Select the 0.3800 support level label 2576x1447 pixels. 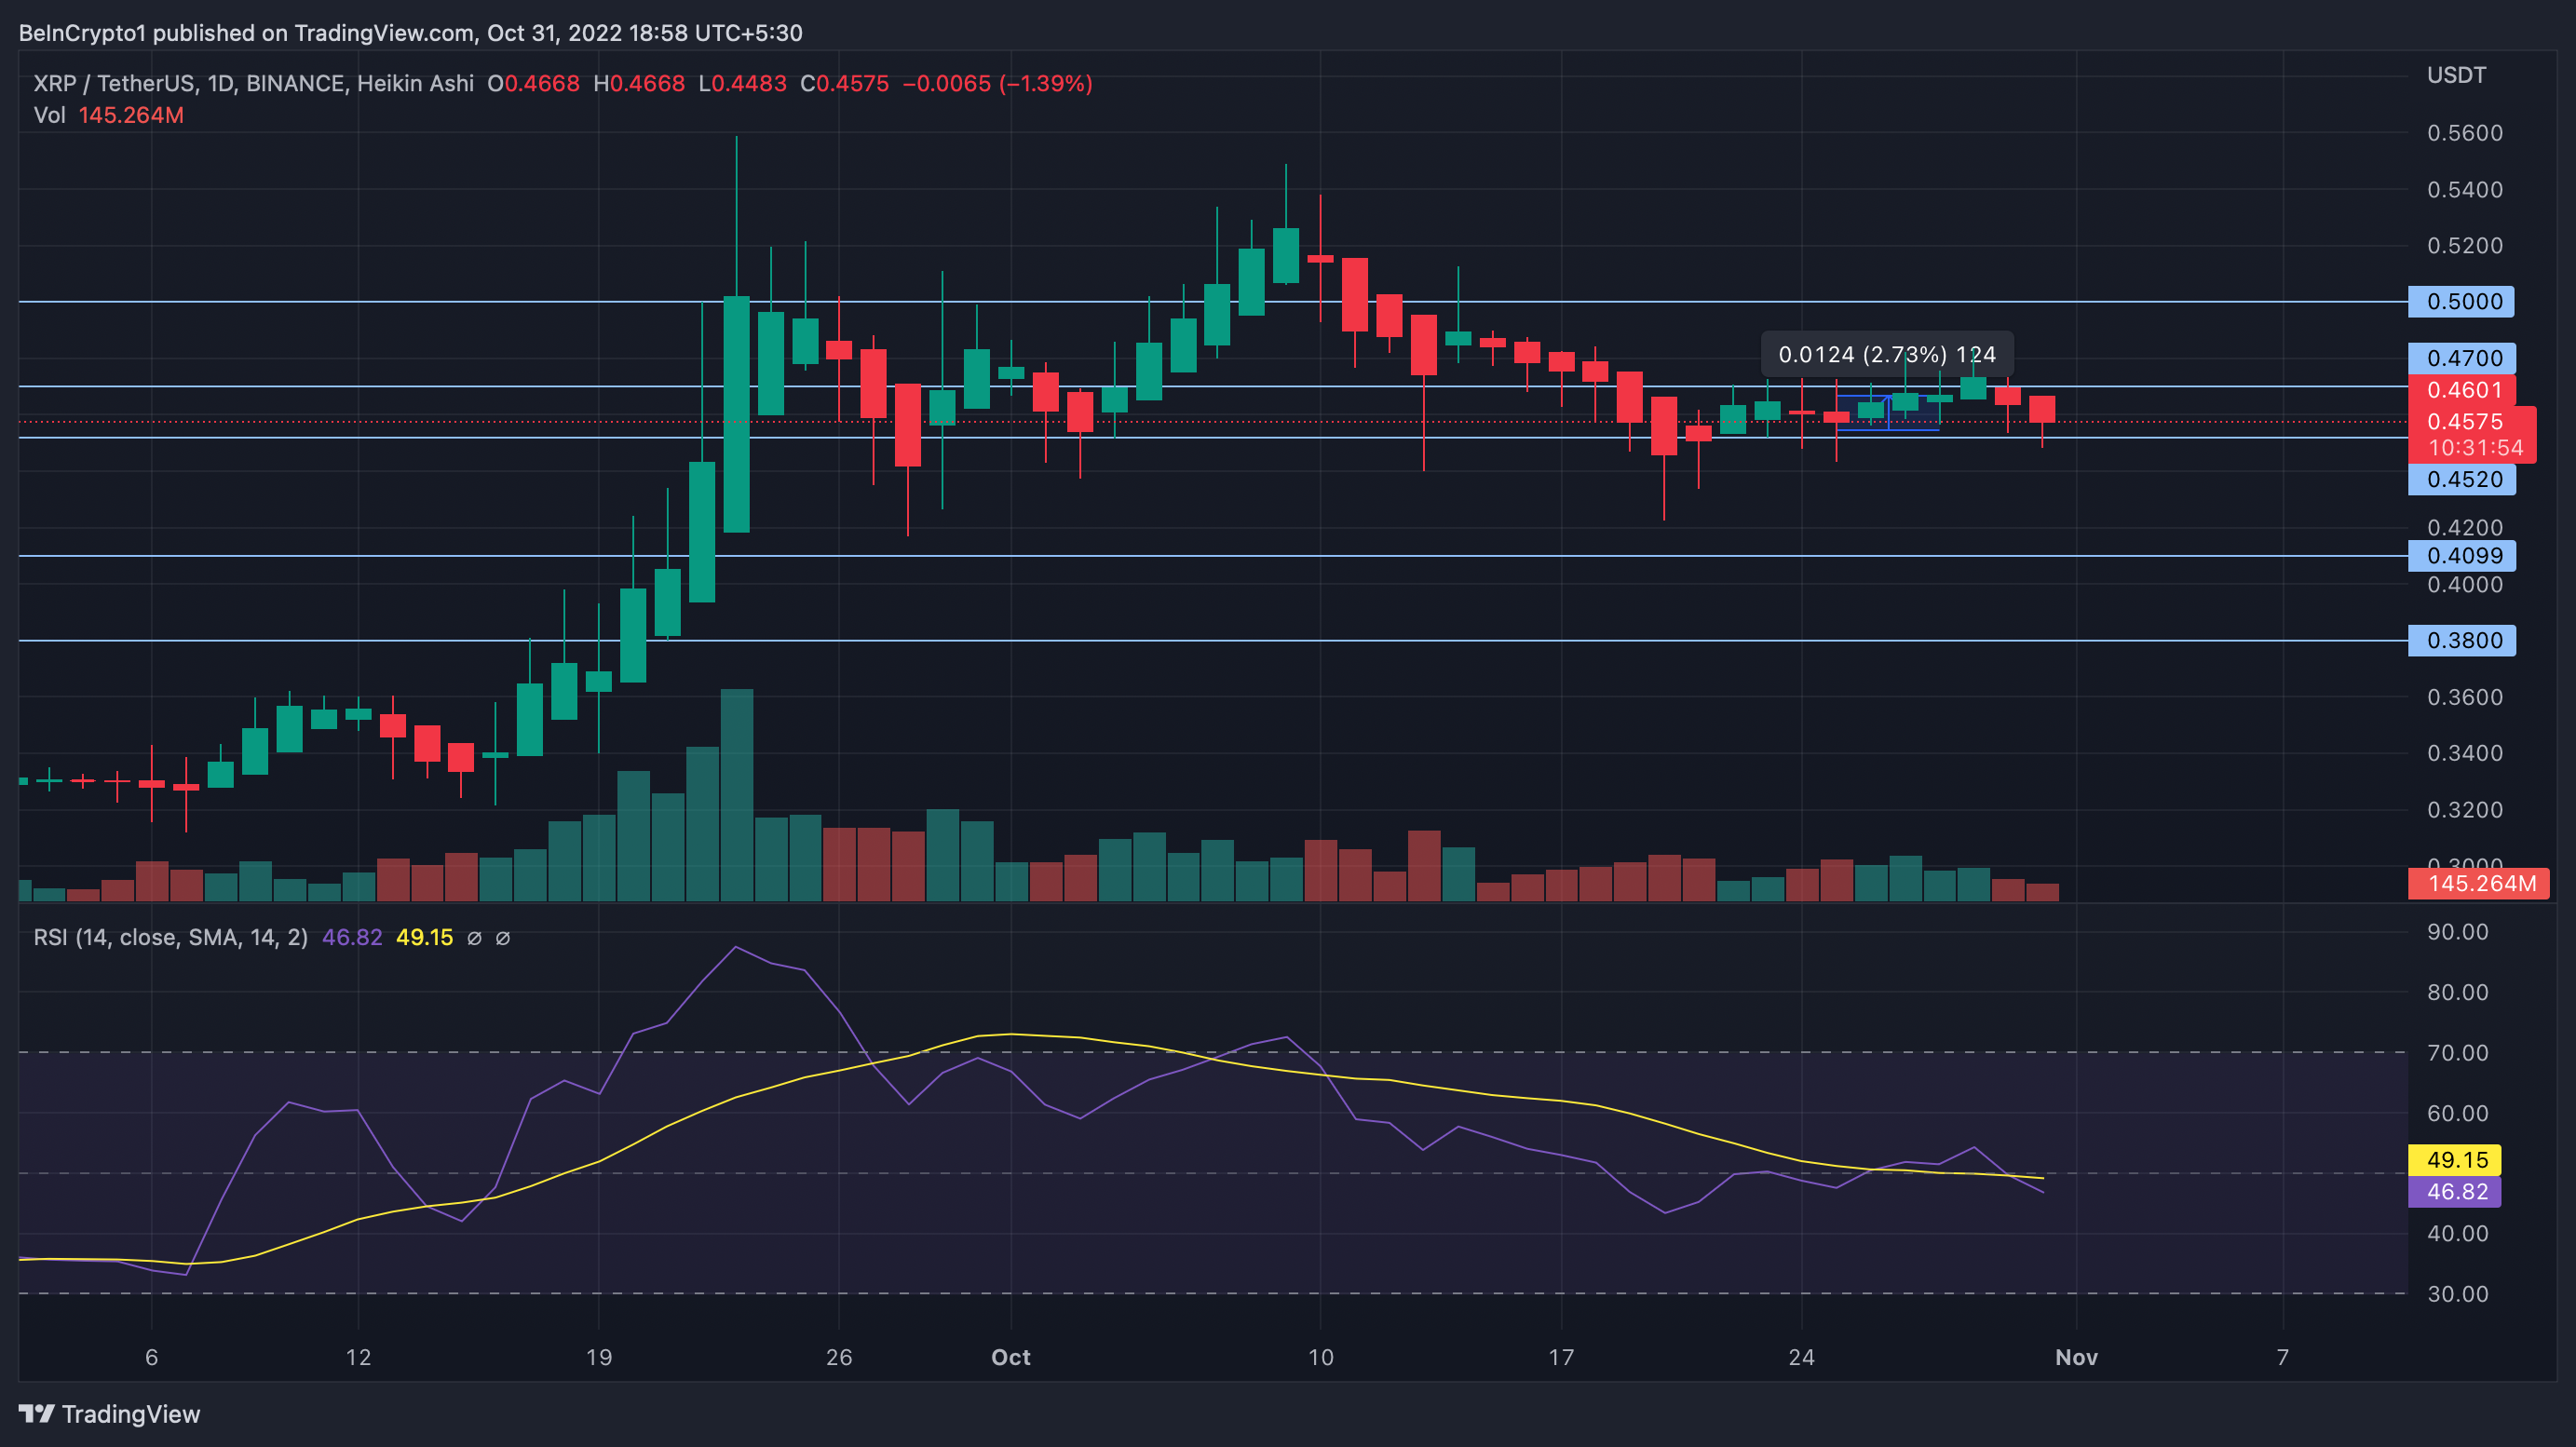point(2461,640)
